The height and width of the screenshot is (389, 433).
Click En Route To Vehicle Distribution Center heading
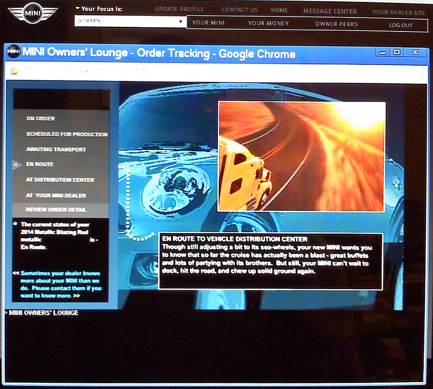[x=235, y=239]
